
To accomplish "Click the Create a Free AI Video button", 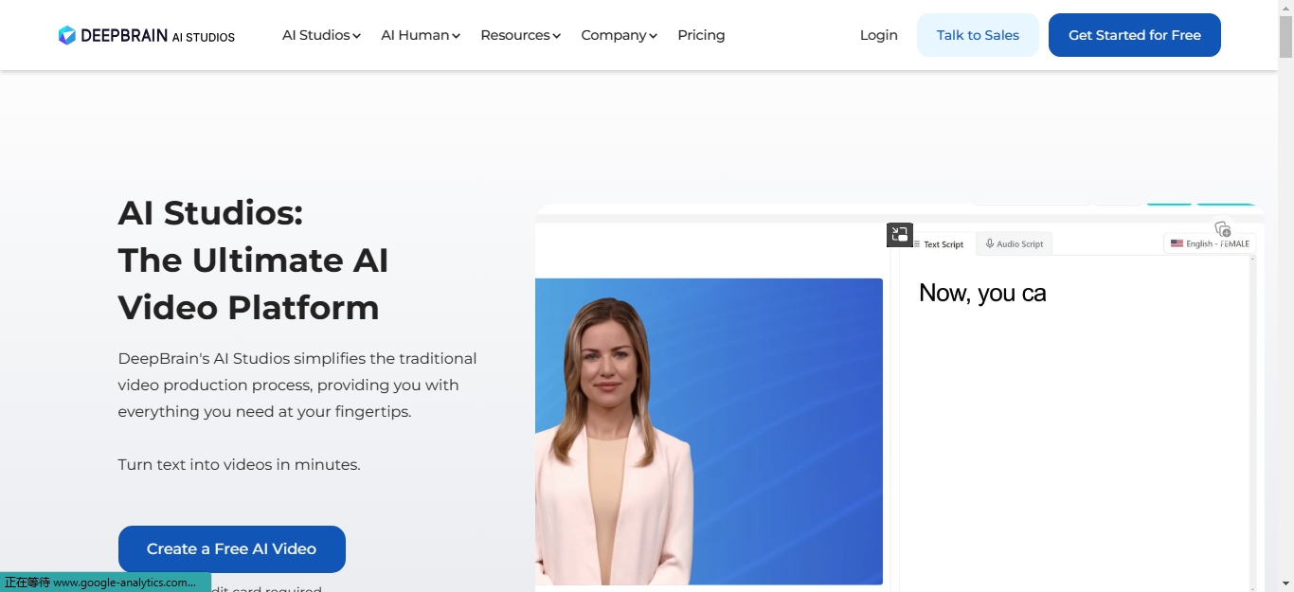I will pyautogui.click(x=232, y=549).
